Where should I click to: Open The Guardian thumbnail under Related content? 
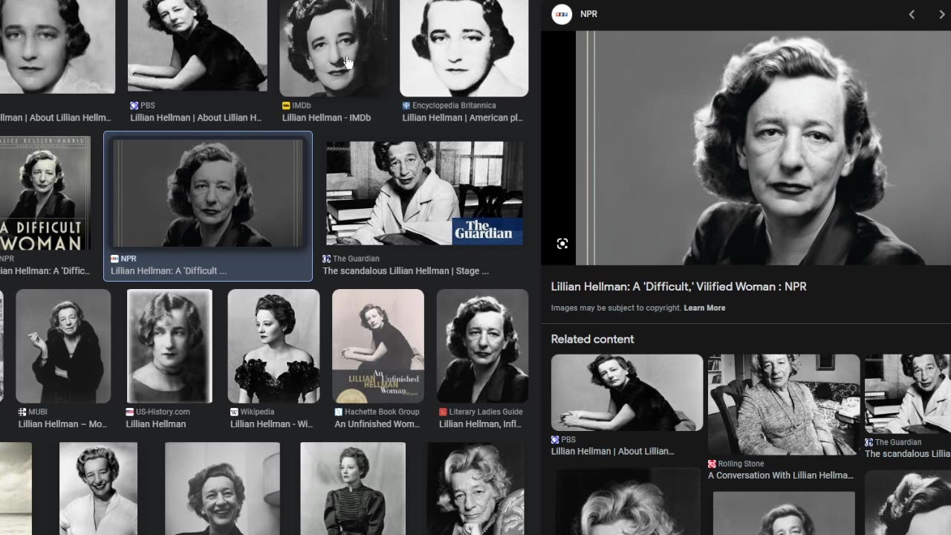point(908,394)
